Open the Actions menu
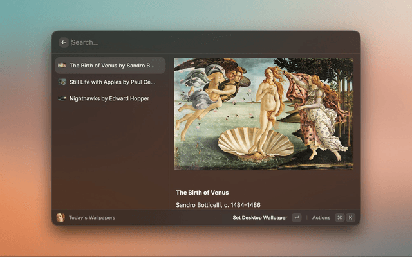 (x=321, y=218)
